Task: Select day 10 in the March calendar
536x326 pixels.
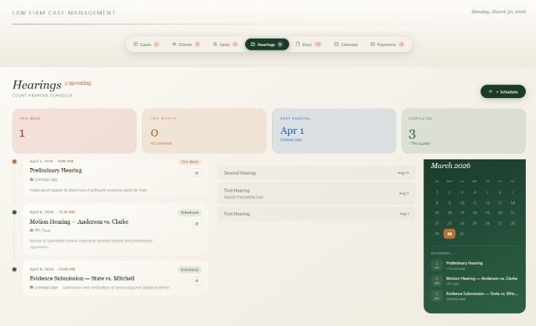Action: point(462,202)
